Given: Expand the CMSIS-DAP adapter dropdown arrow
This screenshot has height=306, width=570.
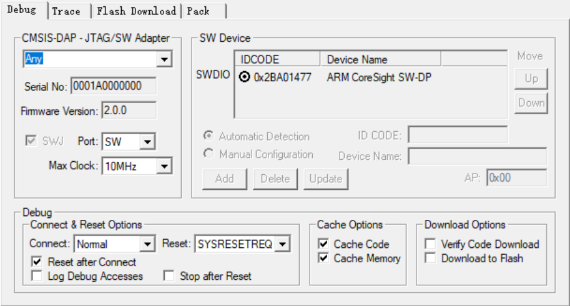Looking at the screenshot, I should pyautogui.click(x=165, y=59).
